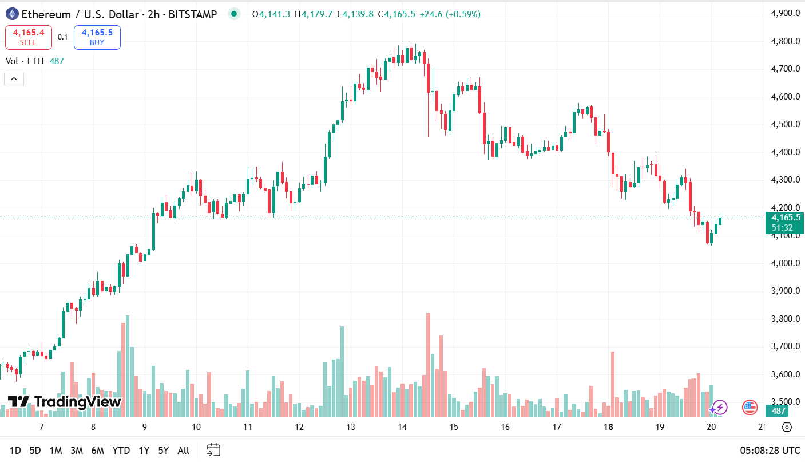Click the green market status dot
The image size is (805, 462).
[x=234, y=14]
